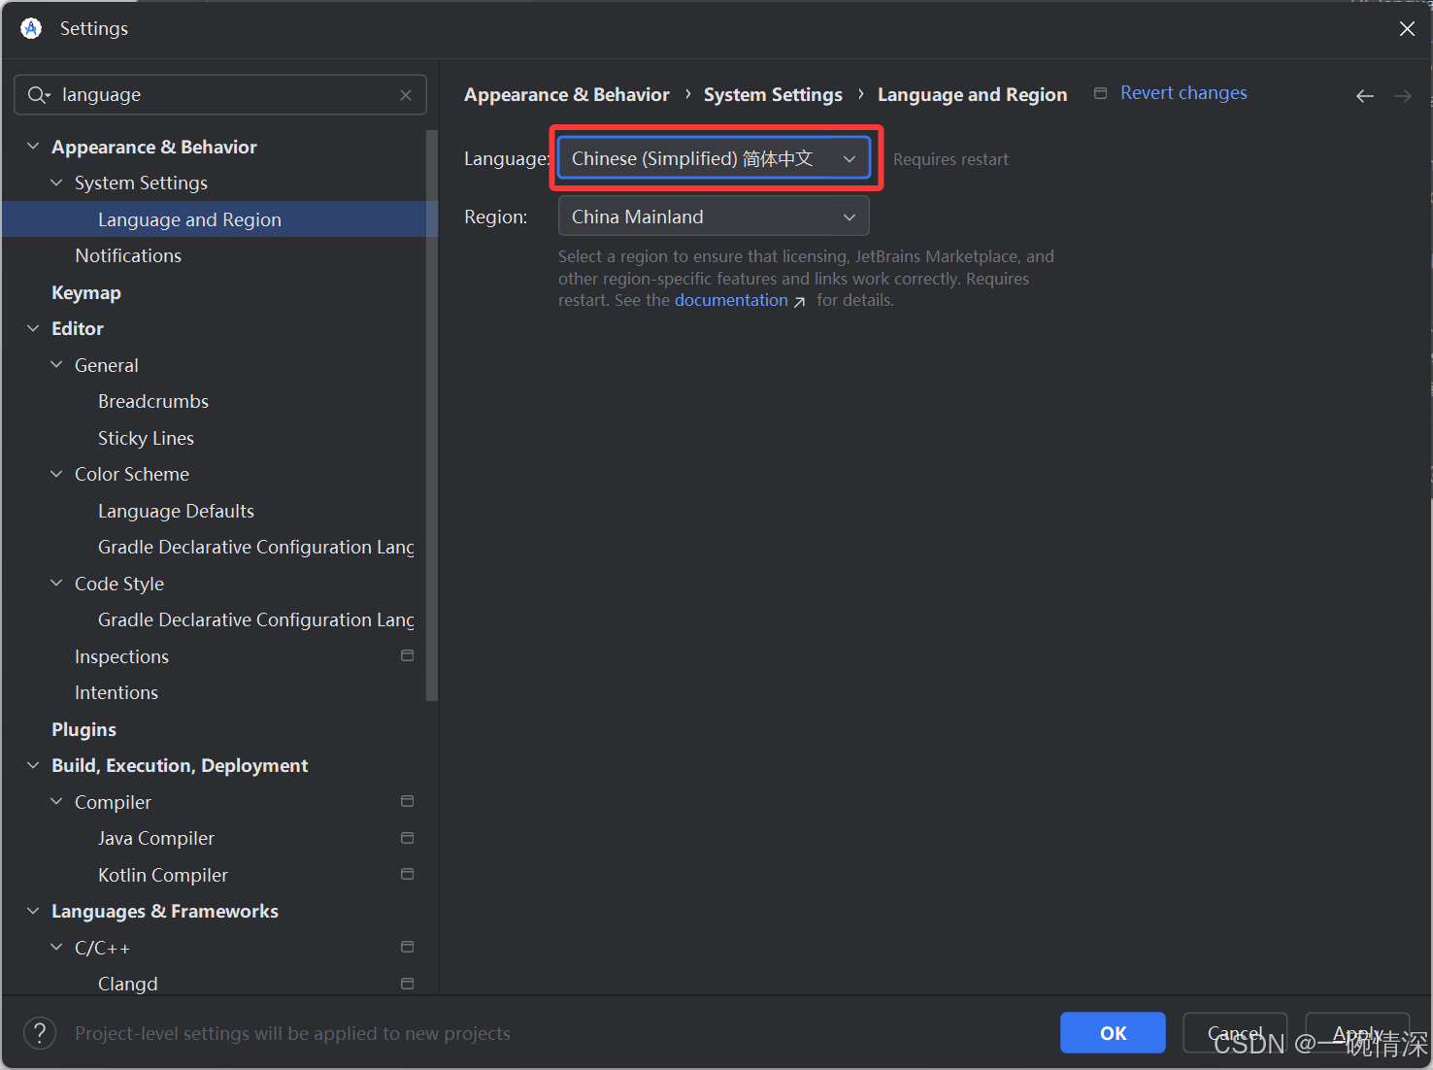Collapse the Color Scheme node
Screen dimensions: 1433x1070
click(56, 474)
